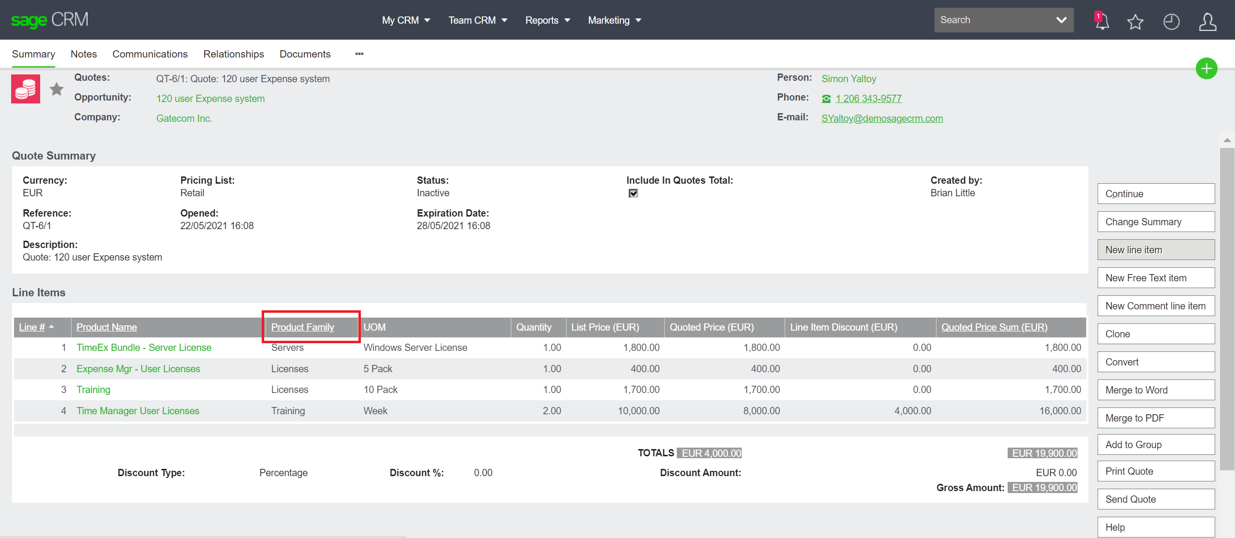
Task: Switch to the Summary tab
Action: 33,54
